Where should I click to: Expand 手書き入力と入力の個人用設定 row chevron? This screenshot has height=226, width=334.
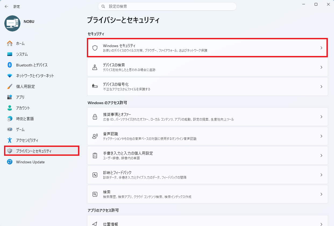[x=321, y=156]
